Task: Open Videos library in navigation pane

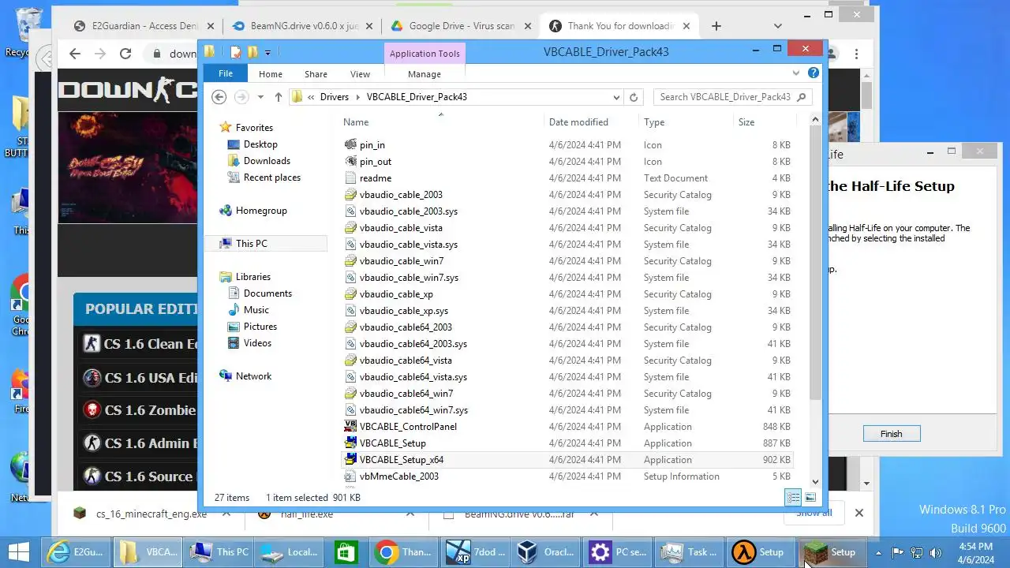Action: 257,343
